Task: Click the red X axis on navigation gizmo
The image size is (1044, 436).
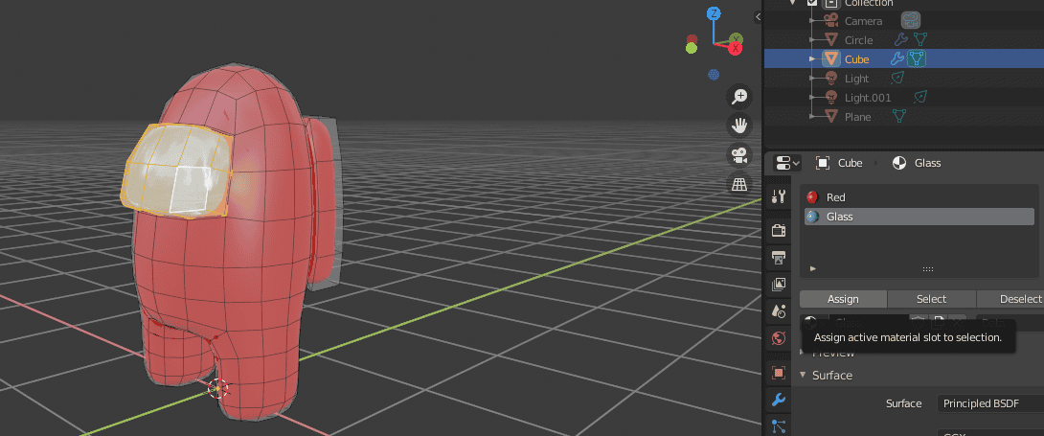Action: point(735,49)
